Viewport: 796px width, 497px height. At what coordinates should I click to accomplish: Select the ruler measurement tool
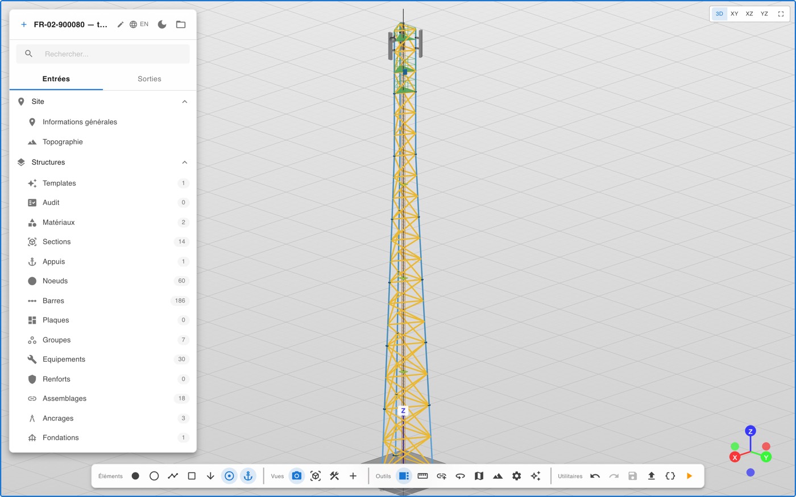pyautogui.click(x=422, y=476)
